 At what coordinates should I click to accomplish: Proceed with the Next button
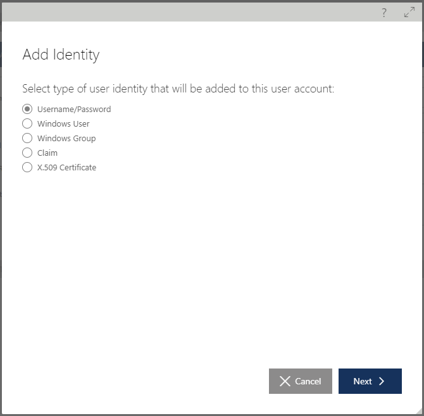[370, 381]
